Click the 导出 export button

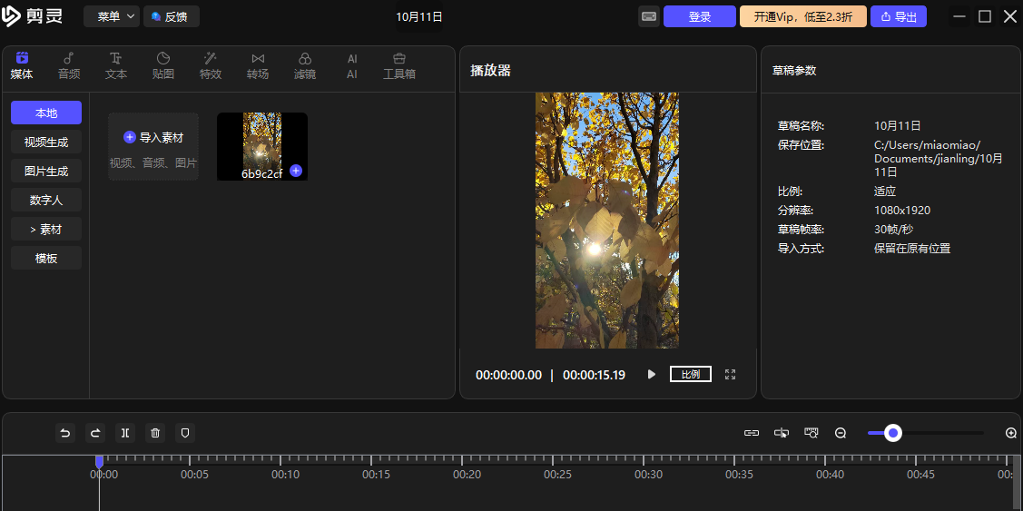click(898, 16)
